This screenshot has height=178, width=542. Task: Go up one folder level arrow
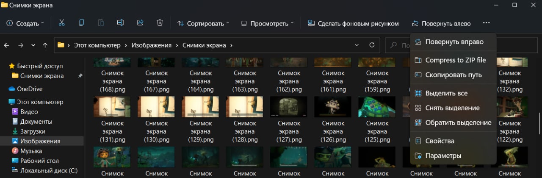(45, 45)
